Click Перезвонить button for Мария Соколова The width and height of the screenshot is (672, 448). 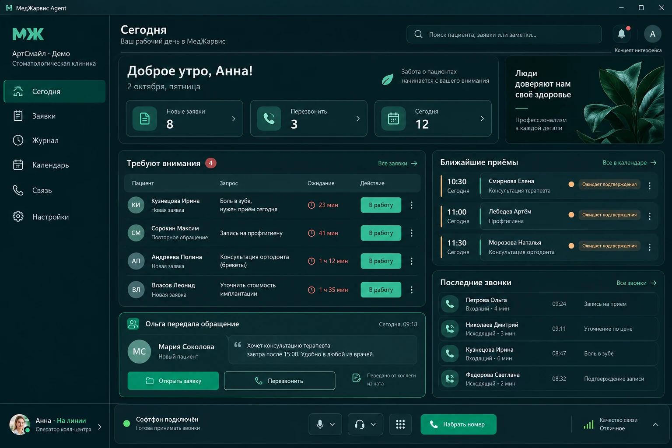point(280,381)
